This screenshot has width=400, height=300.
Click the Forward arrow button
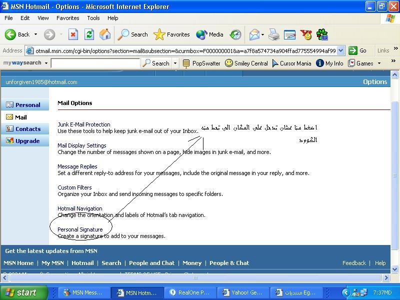(49, 34)
